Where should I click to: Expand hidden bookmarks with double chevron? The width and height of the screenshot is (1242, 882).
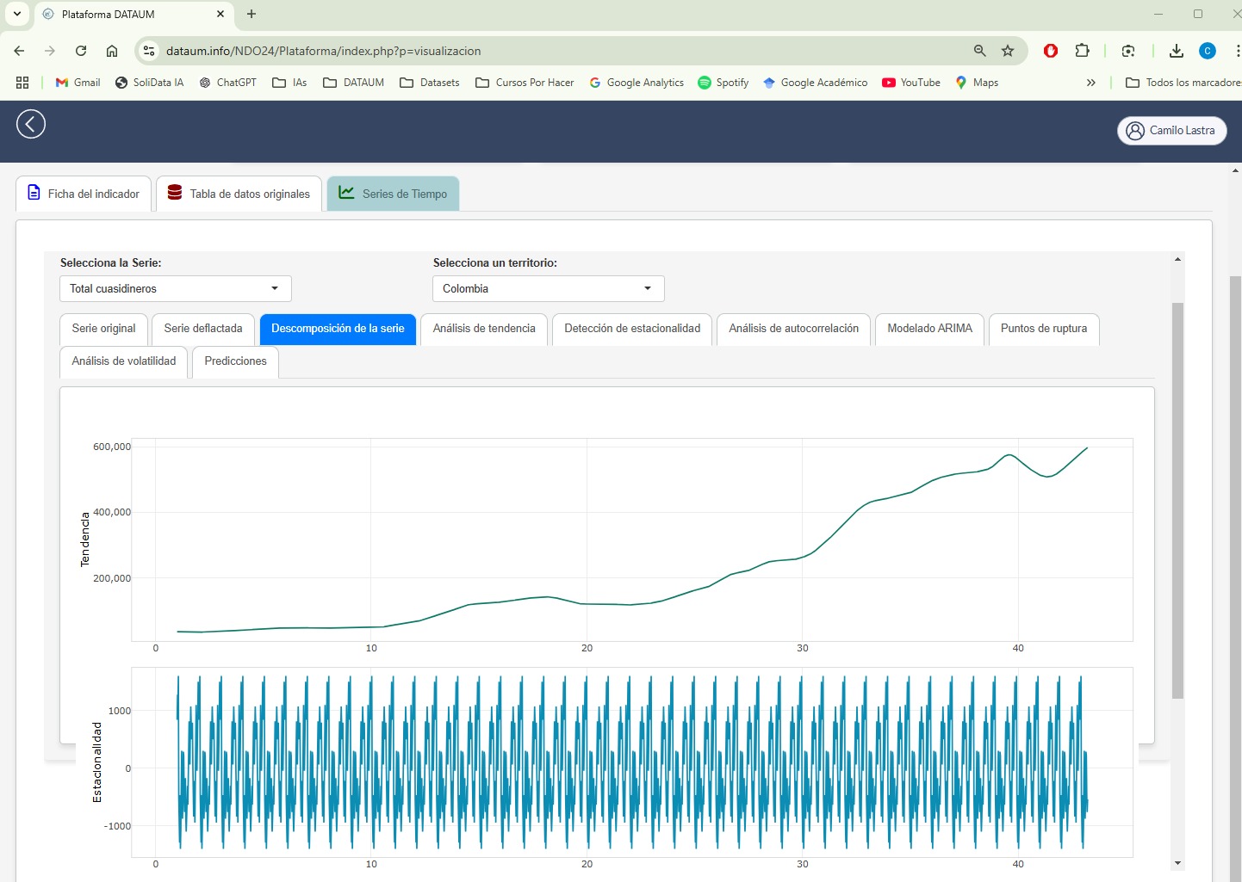click(x=1090, y=83)
